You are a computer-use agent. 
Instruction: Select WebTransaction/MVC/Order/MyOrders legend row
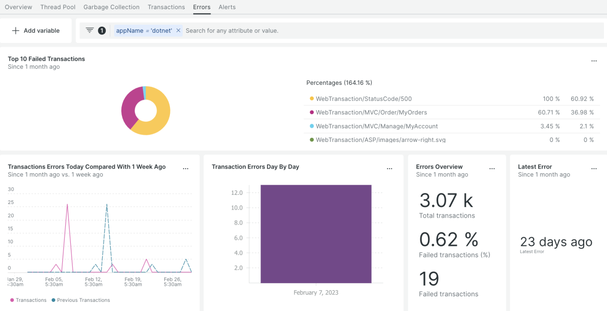[x=371, y=113]
